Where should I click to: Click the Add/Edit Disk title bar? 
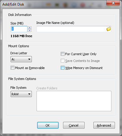click(x=53, y=4)
